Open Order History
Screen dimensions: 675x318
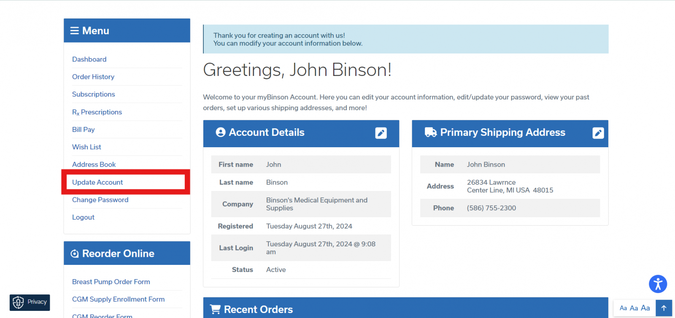pyautogui.click(x=93, y=77)
